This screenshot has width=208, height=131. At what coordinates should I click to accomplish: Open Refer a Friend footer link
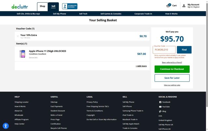[56, 115]
